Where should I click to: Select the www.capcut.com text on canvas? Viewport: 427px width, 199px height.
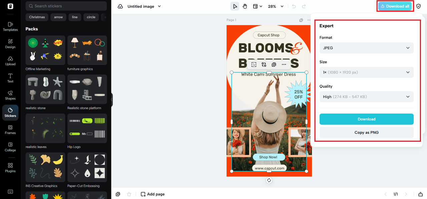pyautogui.click(x=270, y=168)
